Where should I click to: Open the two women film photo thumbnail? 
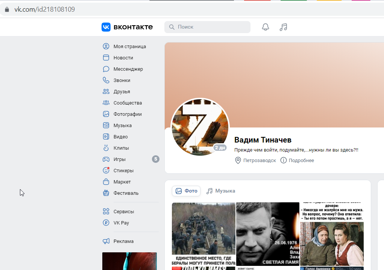point(332,234)
